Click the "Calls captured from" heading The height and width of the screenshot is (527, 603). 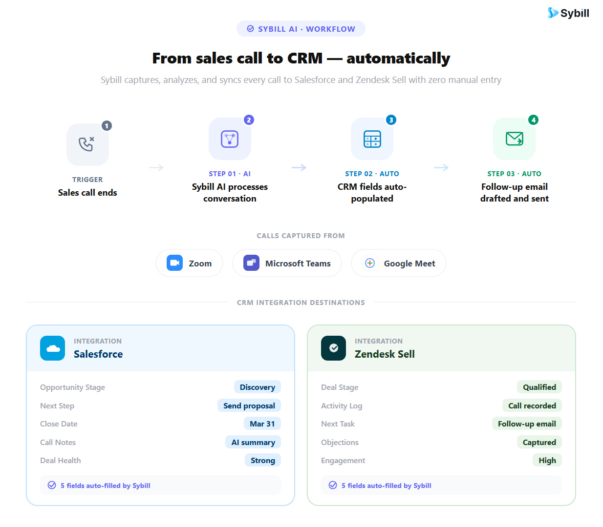[x=301, y=236]
